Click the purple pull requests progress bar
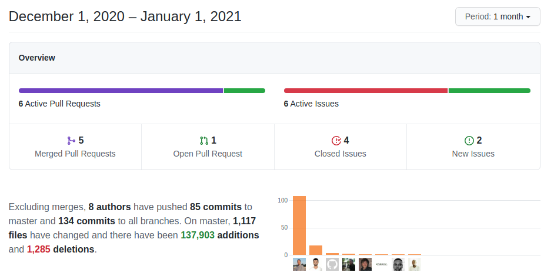This screenshot has width=554, height=279. point(121,91)
